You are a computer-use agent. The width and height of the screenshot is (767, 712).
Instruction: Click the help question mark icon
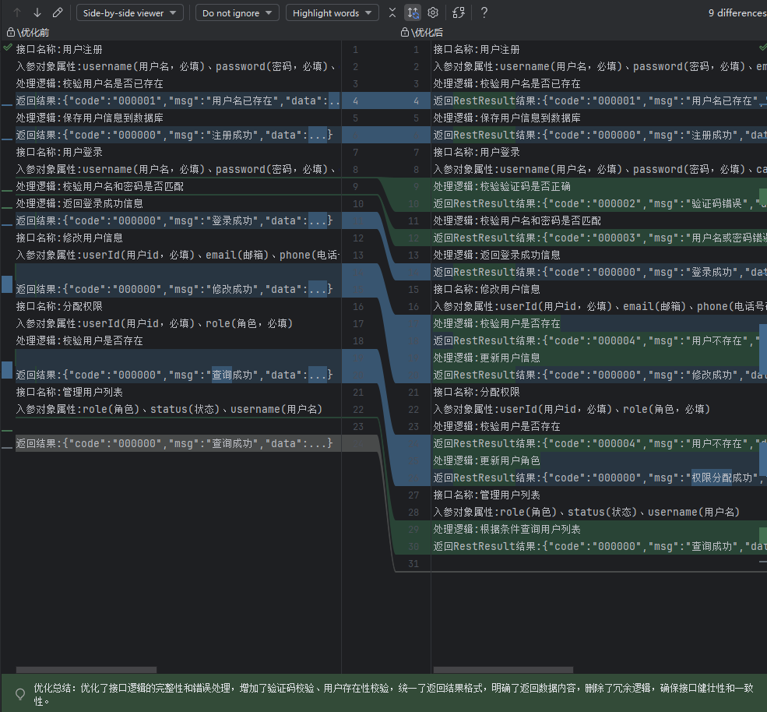[x=484, y=12]
